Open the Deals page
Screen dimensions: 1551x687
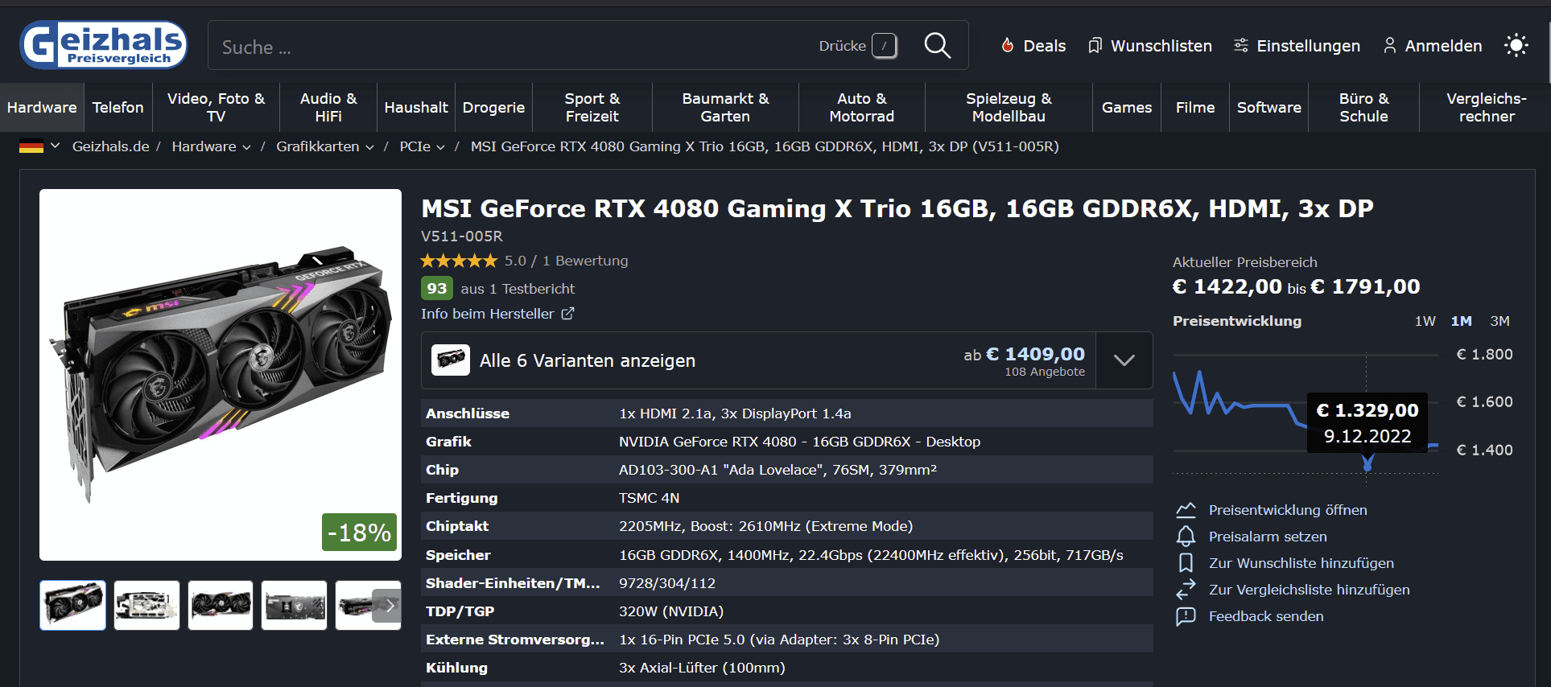click(1033, 46)
